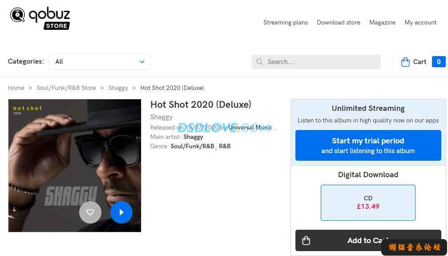This screenshot has width=448, height=256.
Task: Go to Shaggy breadcrumb link
Action: 118,88
